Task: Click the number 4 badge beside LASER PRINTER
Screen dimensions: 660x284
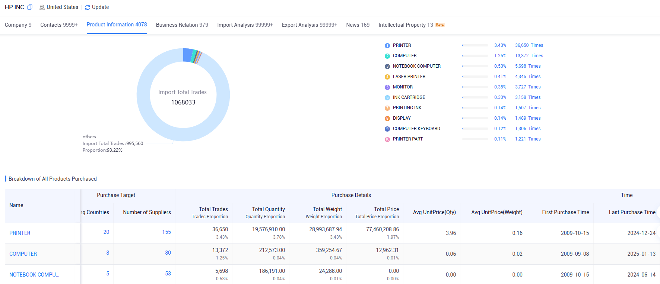Action: (x=387, y=77)
